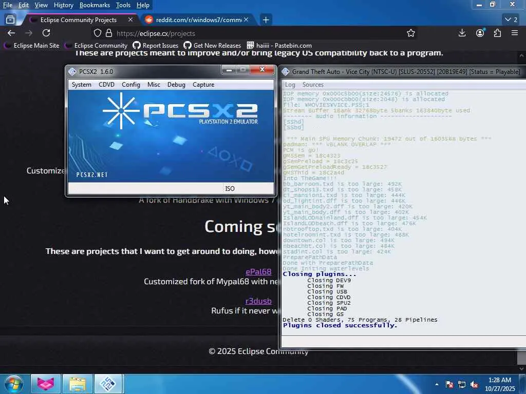Open Windows Explorer from the taskbar

point(78,384)
